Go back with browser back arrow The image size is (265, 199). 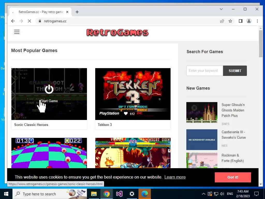tap(13, 21)
